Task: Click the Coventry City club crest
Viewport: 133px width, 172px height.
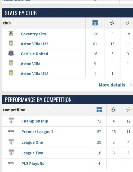Action: click(11, 33)
